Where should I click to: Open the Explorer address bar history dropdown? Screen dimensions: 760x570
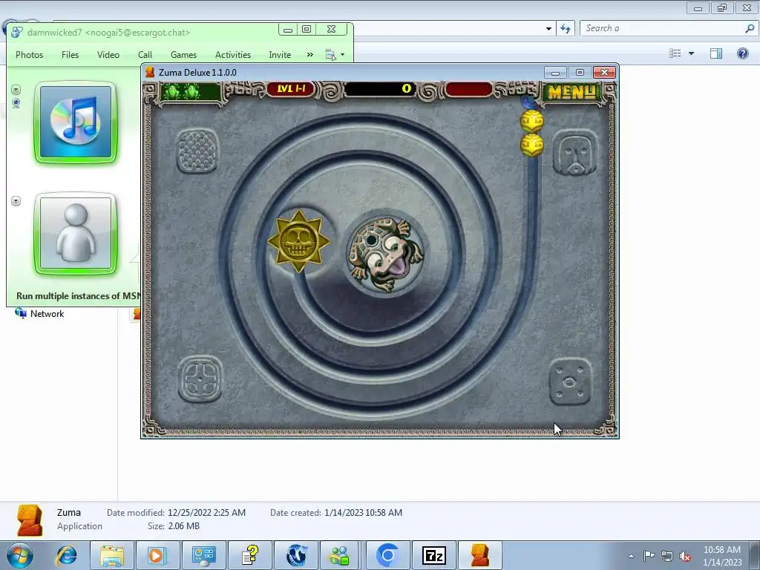pyautogui.click(x=548, y=29)
